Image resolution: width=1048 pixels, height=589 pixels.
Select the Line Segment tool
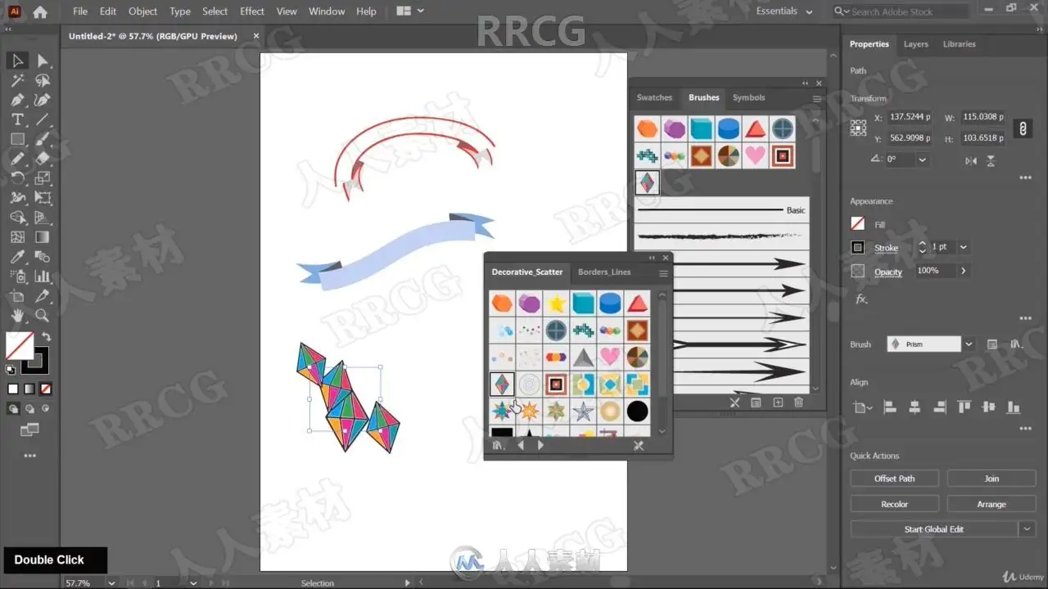point(43,119)
